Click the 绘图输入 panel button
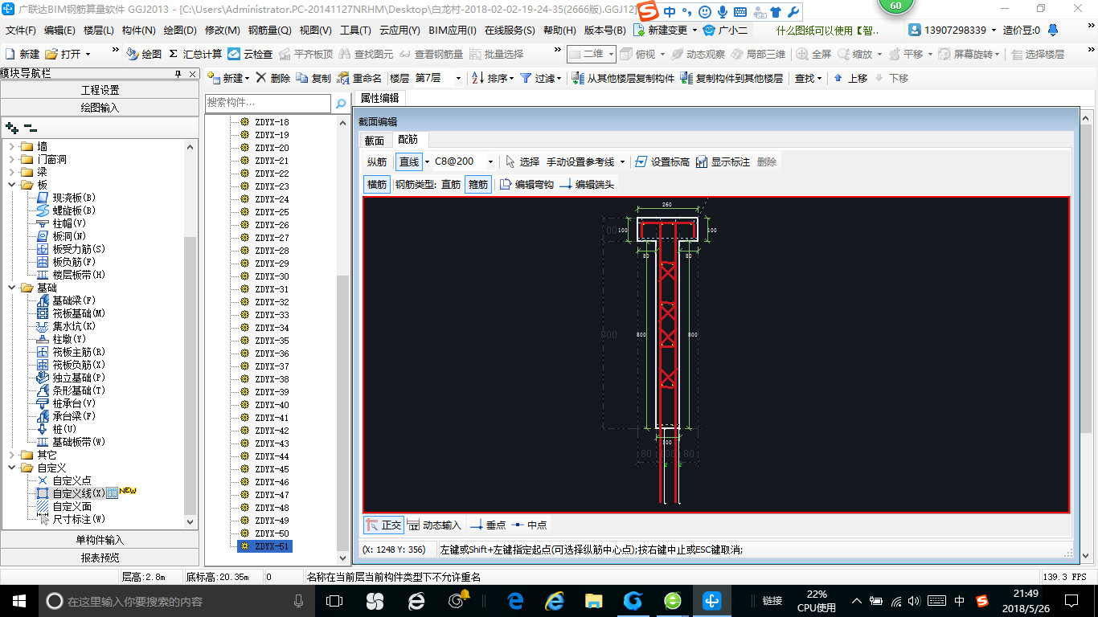Viewport: 1098px width, 617px height. coord(100,108)
